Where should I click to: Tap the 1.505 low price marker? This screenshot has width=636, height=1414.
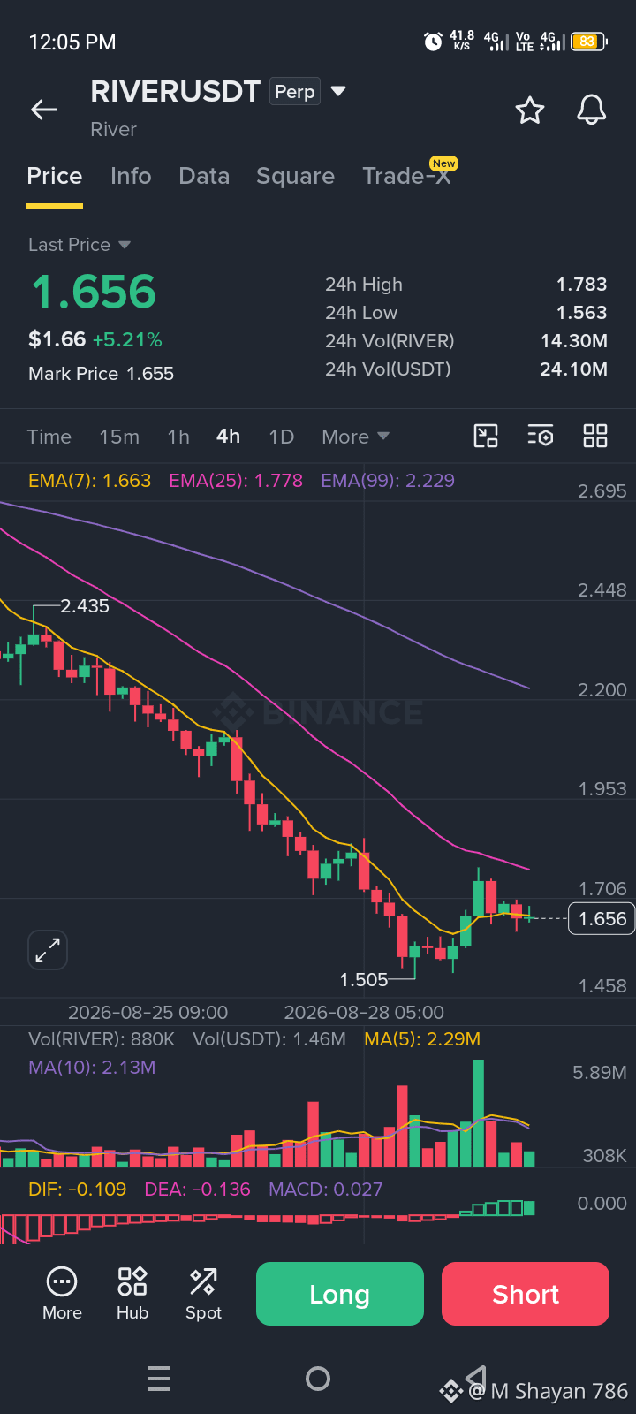[x=364, y=979]
